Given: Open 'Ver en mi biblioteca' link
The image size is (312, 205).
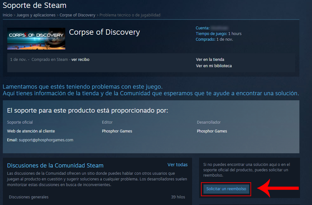Looking at the screenshot, I should pyautogui.click(x=214, y=66).
